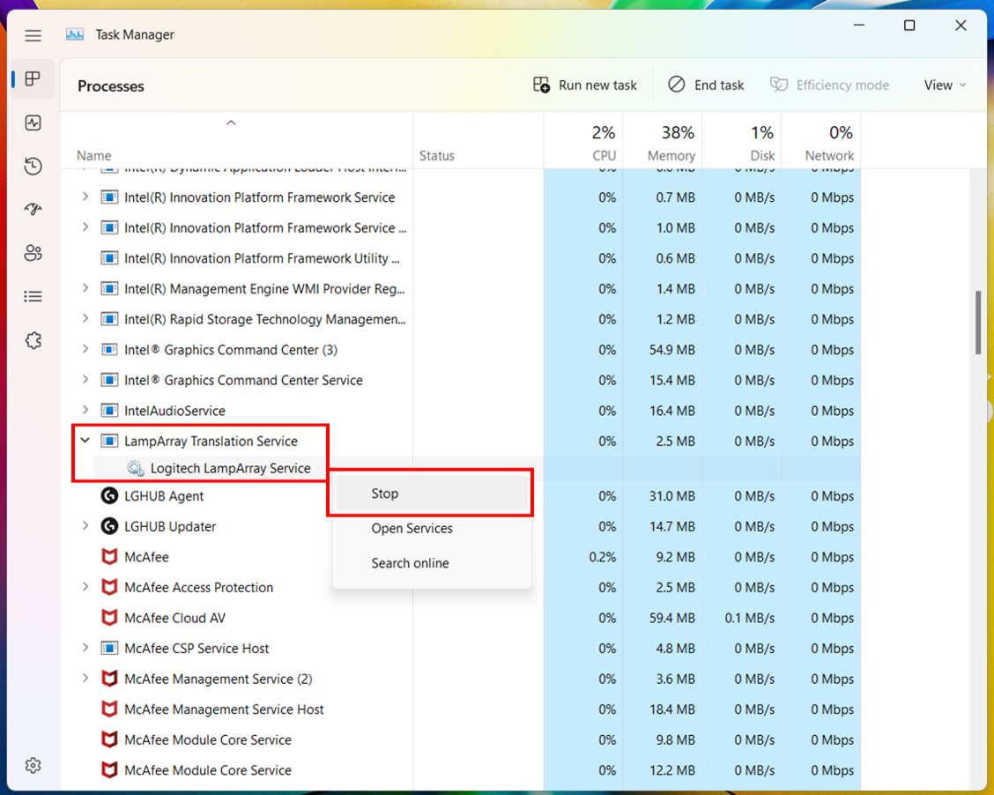Select the Intel(R) Innovation Platform Framework Utility row
994x795 pixels.
pos(461,258)
